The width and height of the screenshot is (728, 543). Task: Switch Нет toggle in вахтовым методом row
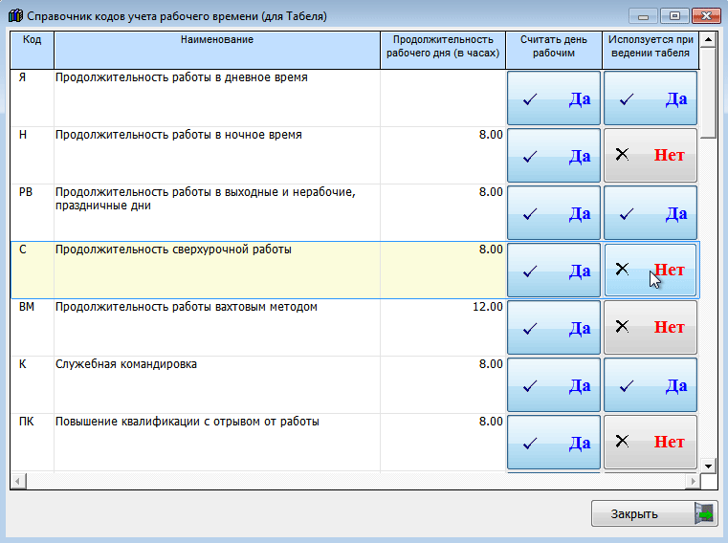point(650,328)
